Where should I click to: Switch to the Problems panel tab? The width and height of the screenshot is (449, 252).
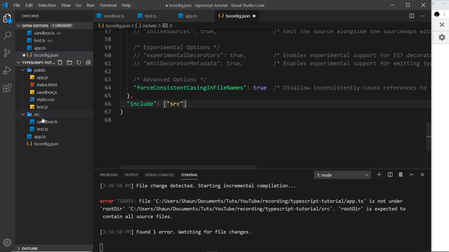point(109,175)
